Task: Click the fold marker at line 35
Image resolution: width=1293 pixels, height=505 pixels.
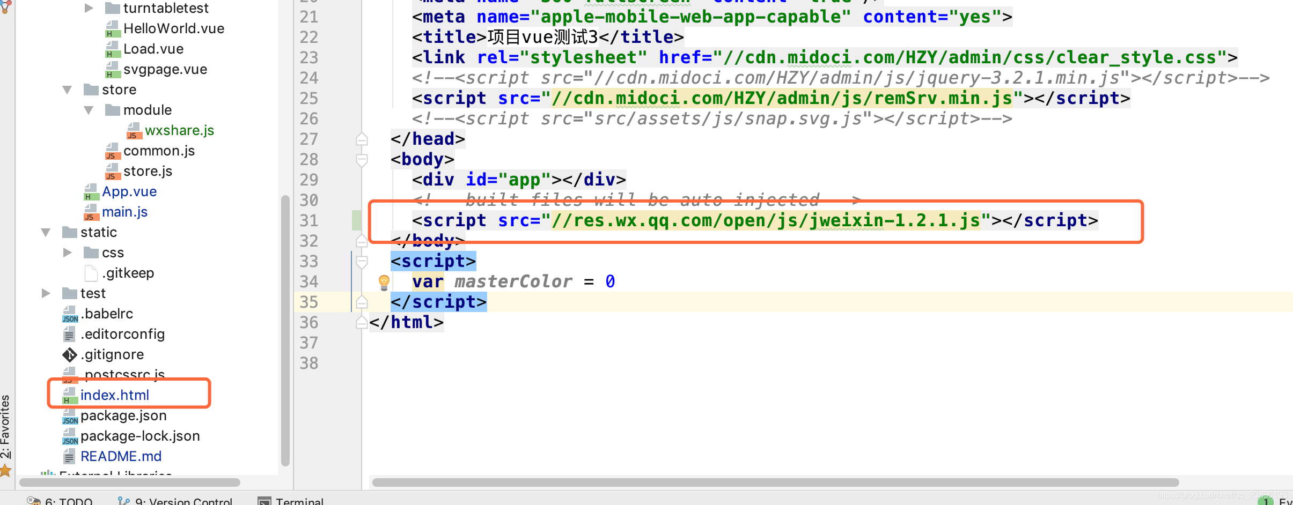Action: click(x=362, y=302)
